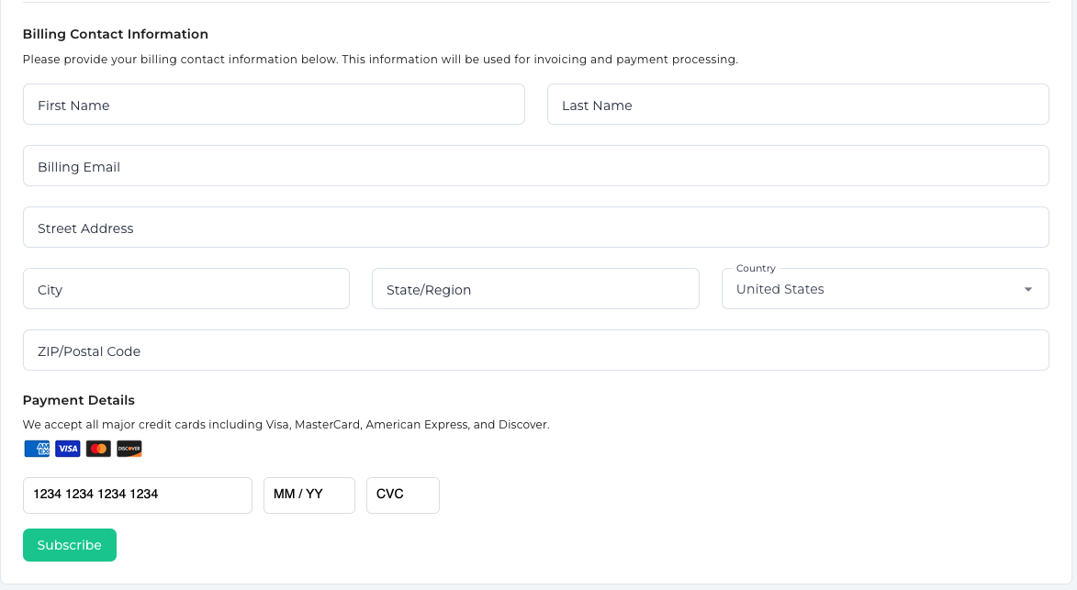Click the credit card number field
The width and height of the screenshot is (1077, 590).
[x=137, y=495]
